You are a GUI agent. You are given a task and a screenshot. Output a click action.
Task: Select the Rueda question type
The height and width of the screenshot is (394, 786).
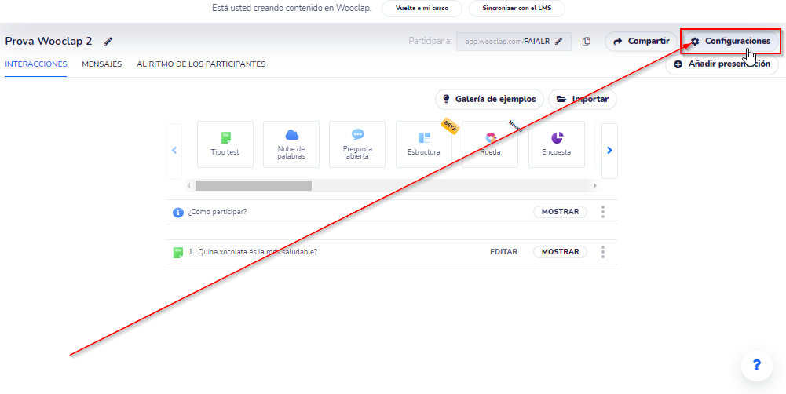click(490, 144)
